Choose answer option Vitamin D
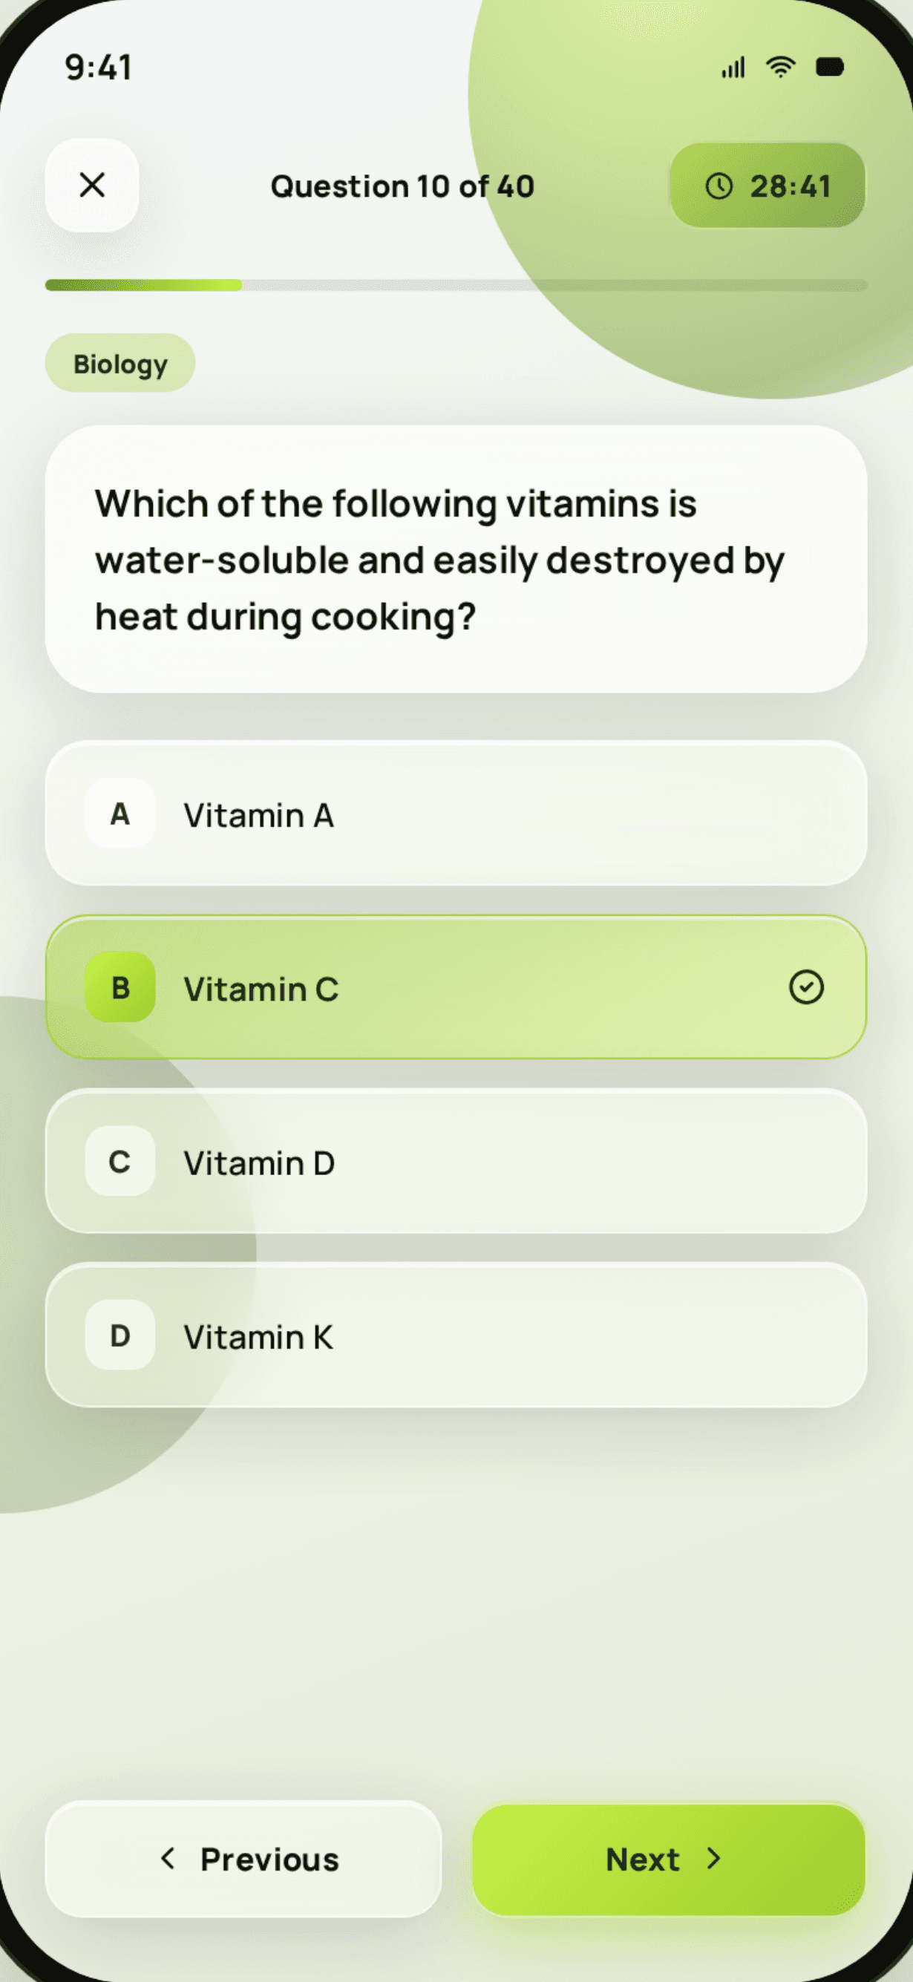Screen dimensions: 913x1982 coord(456,1161)
